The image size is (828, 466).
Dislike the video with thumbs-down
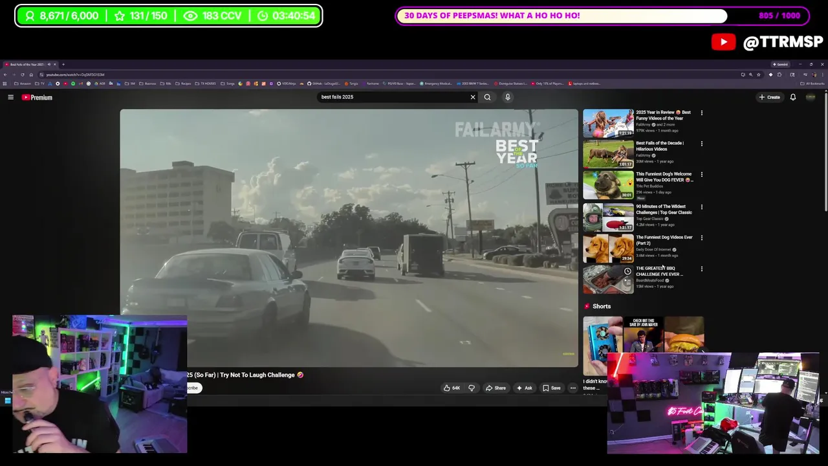472,388
